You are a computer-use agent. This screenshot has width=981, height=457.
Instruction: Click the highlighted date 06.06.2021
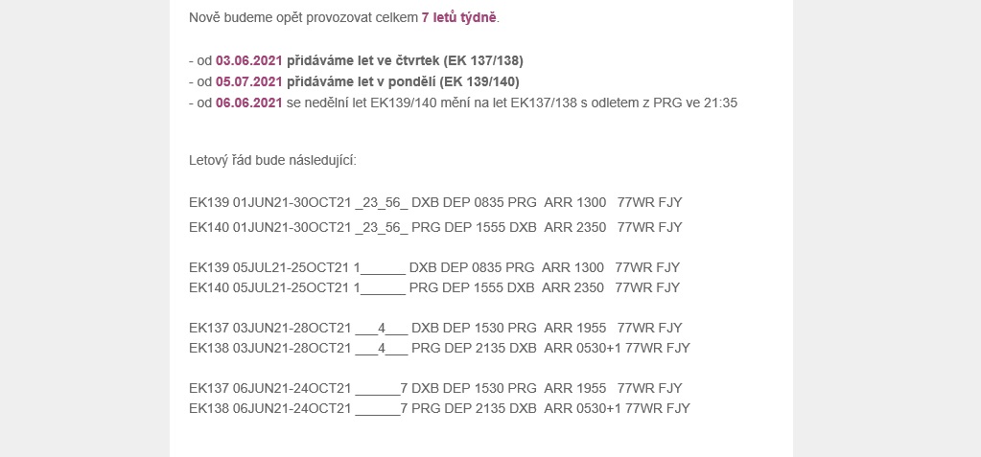tap(249, 103)
